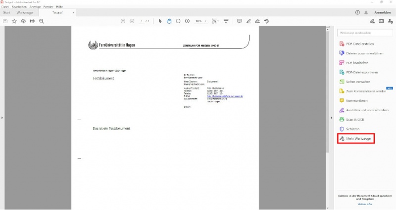Image resolution: width=396 pixels, height=210 pixels.
Task: Select the Test.pdf document tab
Action: tap(57, 12)
